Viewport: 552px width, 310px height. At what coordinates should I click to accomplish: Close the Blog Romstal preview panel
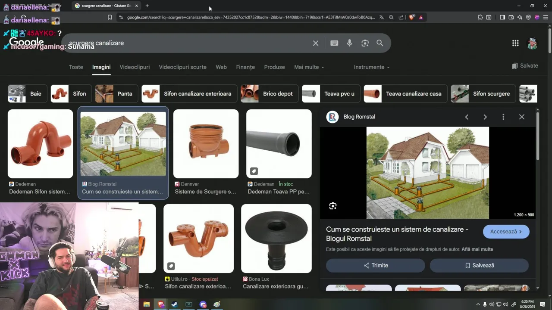522,117
